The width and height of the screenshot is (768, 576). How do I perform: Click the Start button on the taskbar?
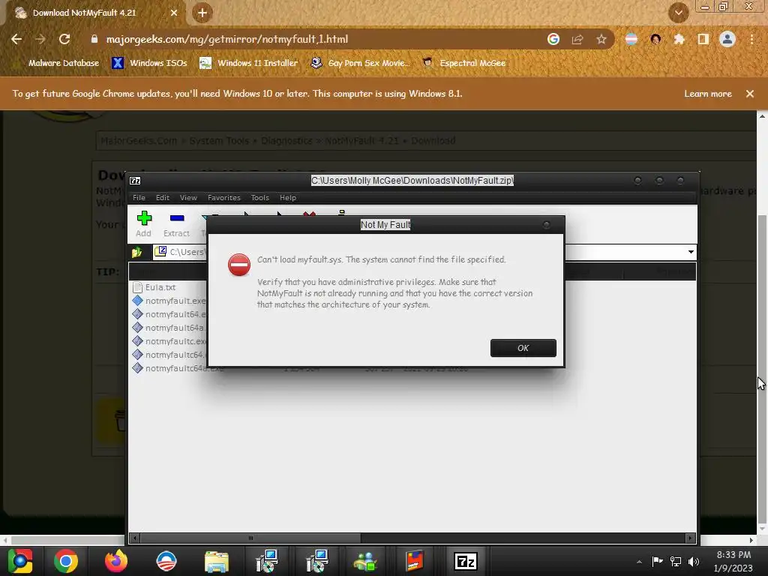coord(20,561)
